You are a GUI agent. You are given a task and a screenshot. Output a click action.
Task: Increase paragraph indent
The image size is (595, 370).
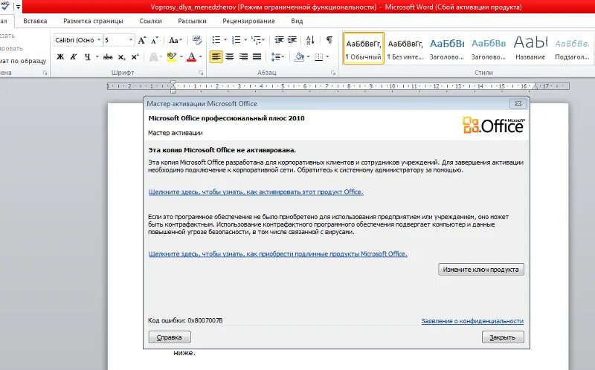292,40
